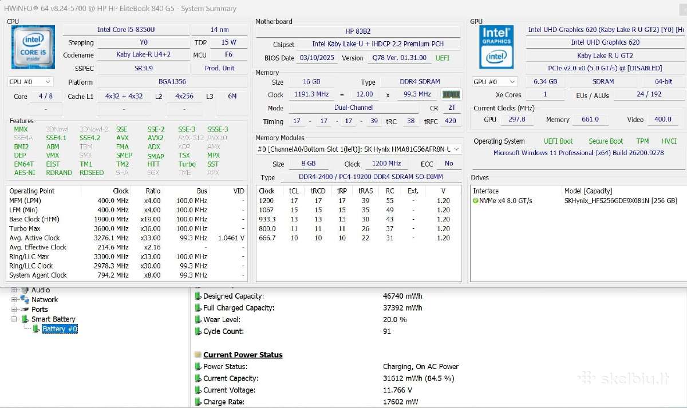
Task: Click the green memory module icon beside 99.3 MHz
Action: 452,94
